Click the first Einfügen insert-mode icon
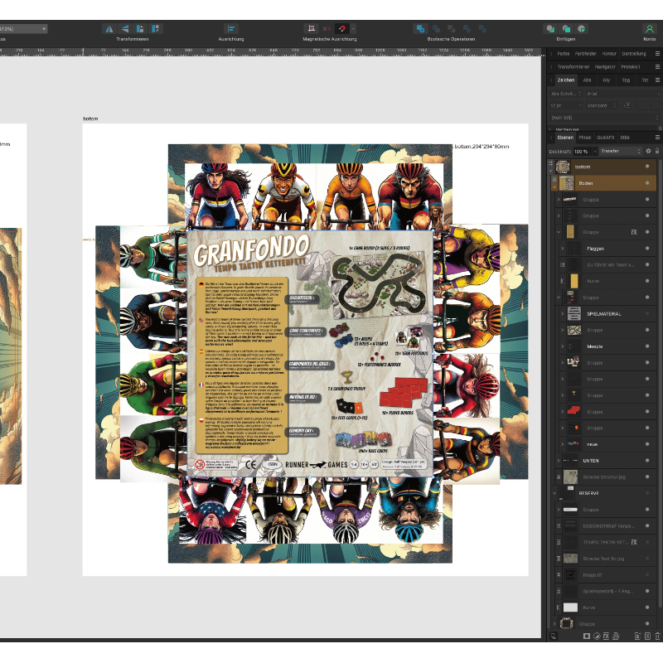663x663 pixels. click(550, 29)
